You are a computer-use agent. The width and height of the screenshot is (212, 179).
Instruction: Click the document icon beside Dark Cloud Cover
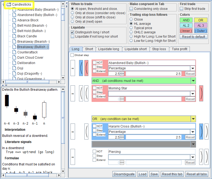pos(14,57)
